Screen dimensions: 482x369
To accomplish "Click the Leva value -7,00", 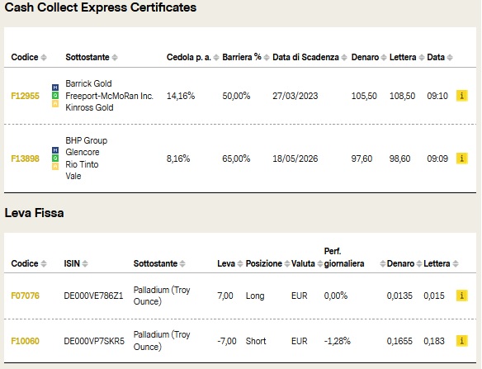I will click(x=227, y=341).
